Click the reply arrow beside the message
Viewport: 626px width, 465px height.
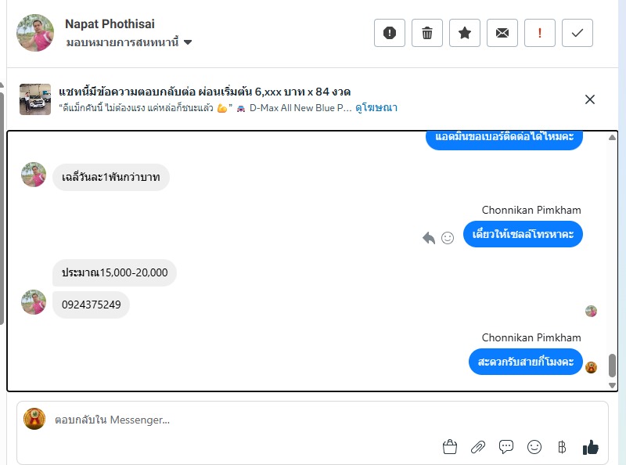tap(429, 238)
